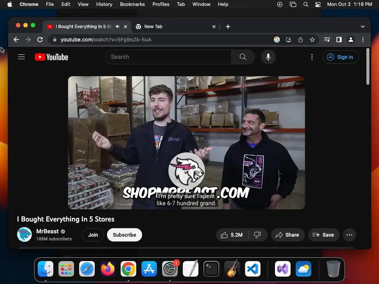Open Firefox from the Dock
This screenshot has width=379, height=284.
coord(108,269)
